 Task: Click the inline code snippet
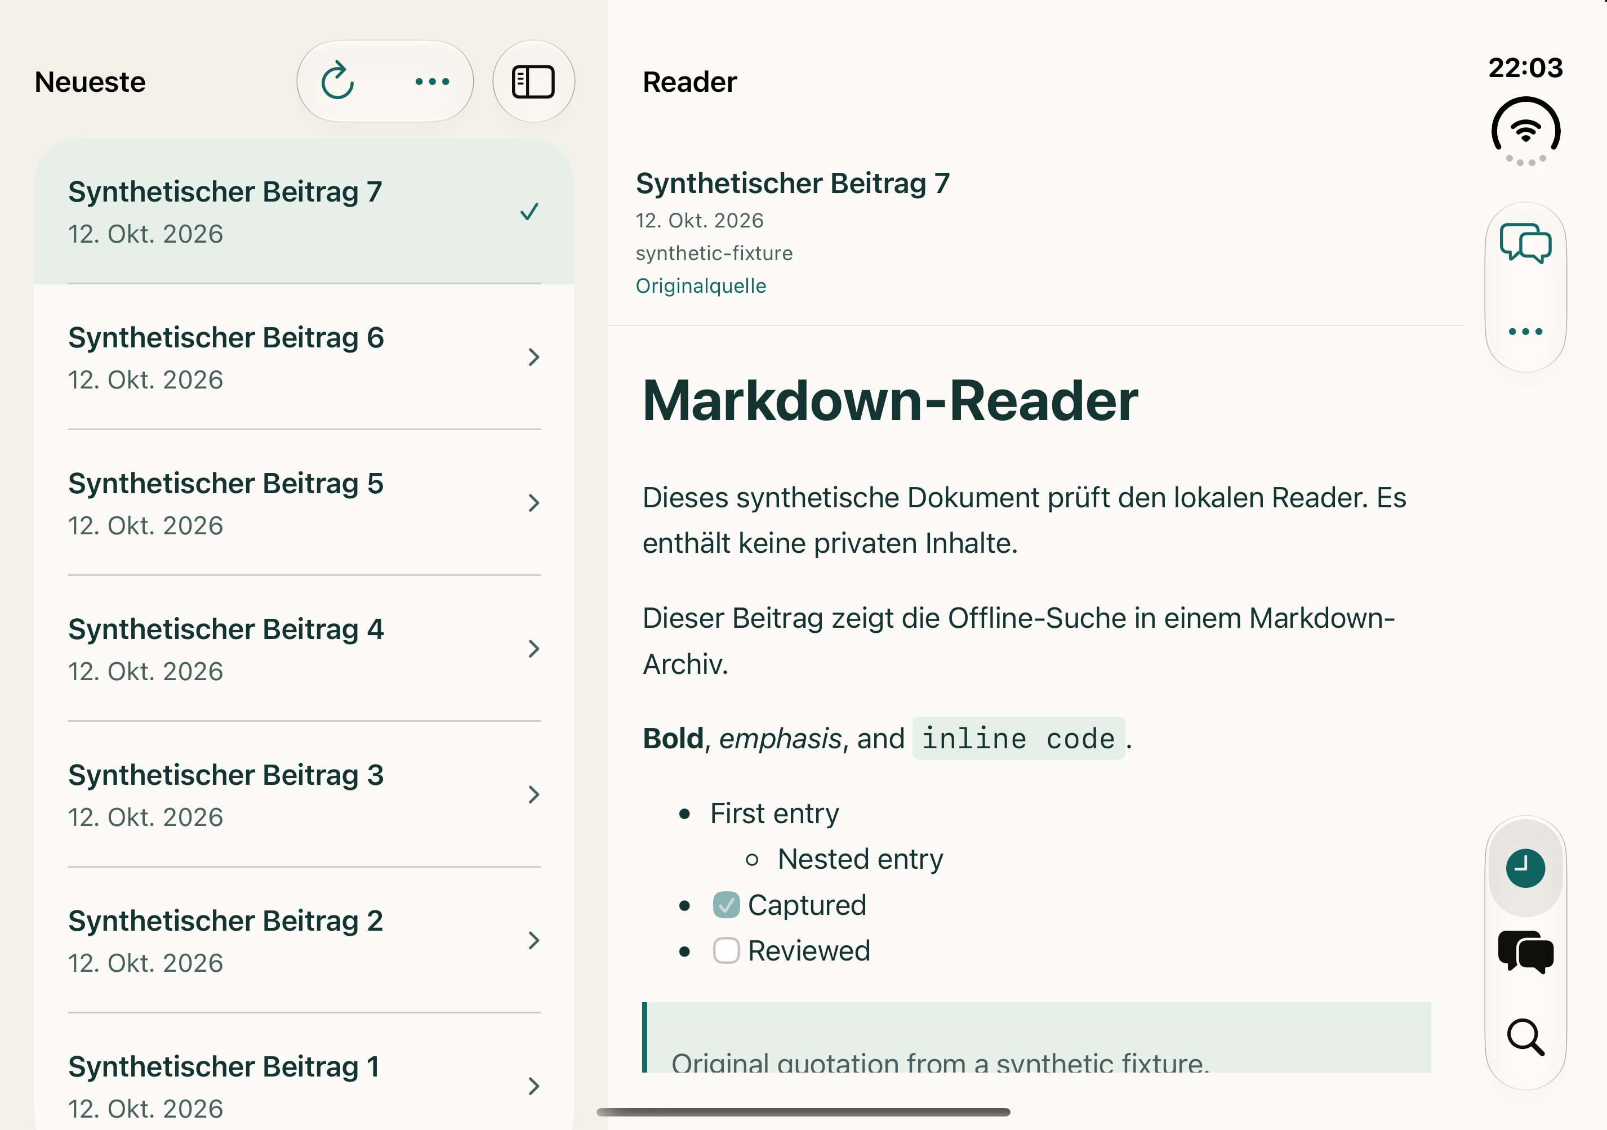pos(1018,738)
